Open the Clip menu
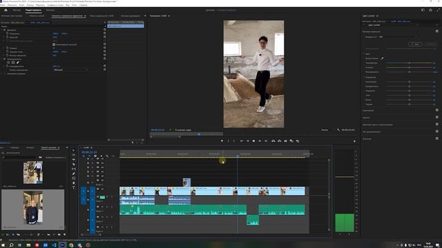The height and width of the screenshot is (248, 442). click(21, 5)
